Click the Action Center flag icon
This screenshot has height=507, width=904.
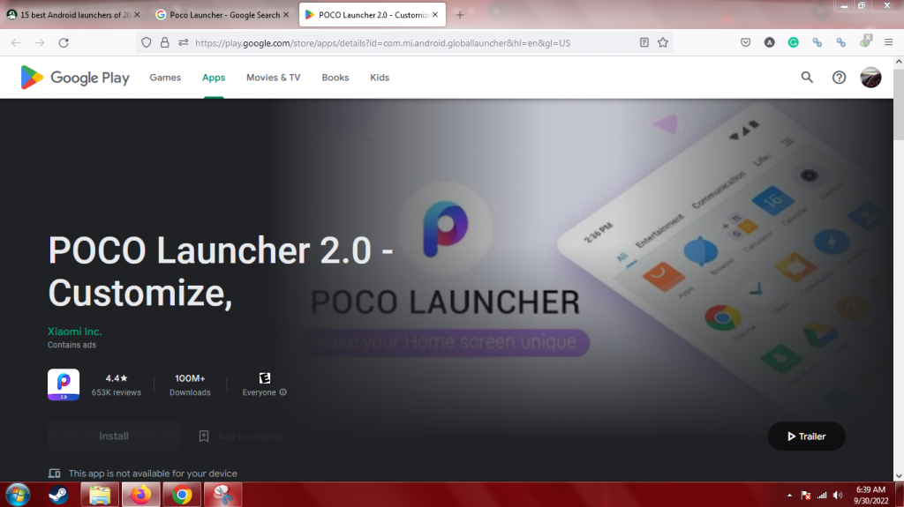(806, 496)
